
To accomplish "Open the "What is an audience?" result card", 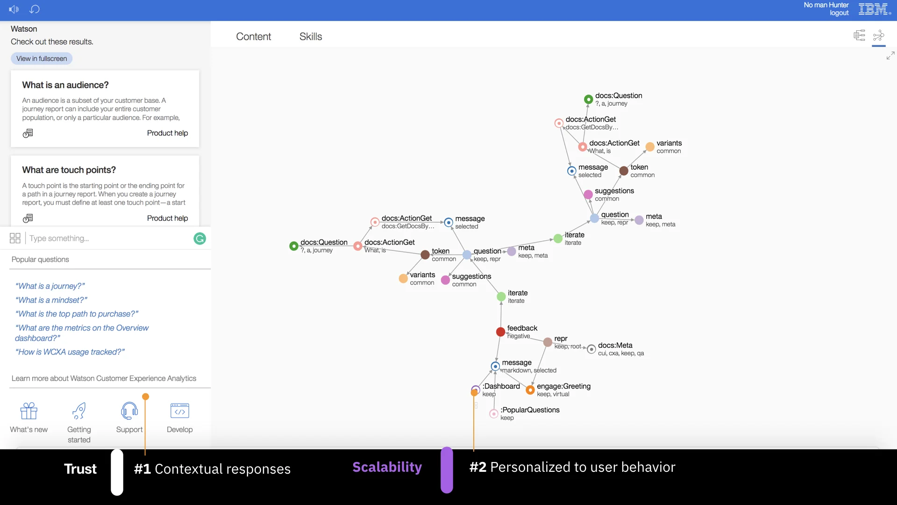I will 105,108.
